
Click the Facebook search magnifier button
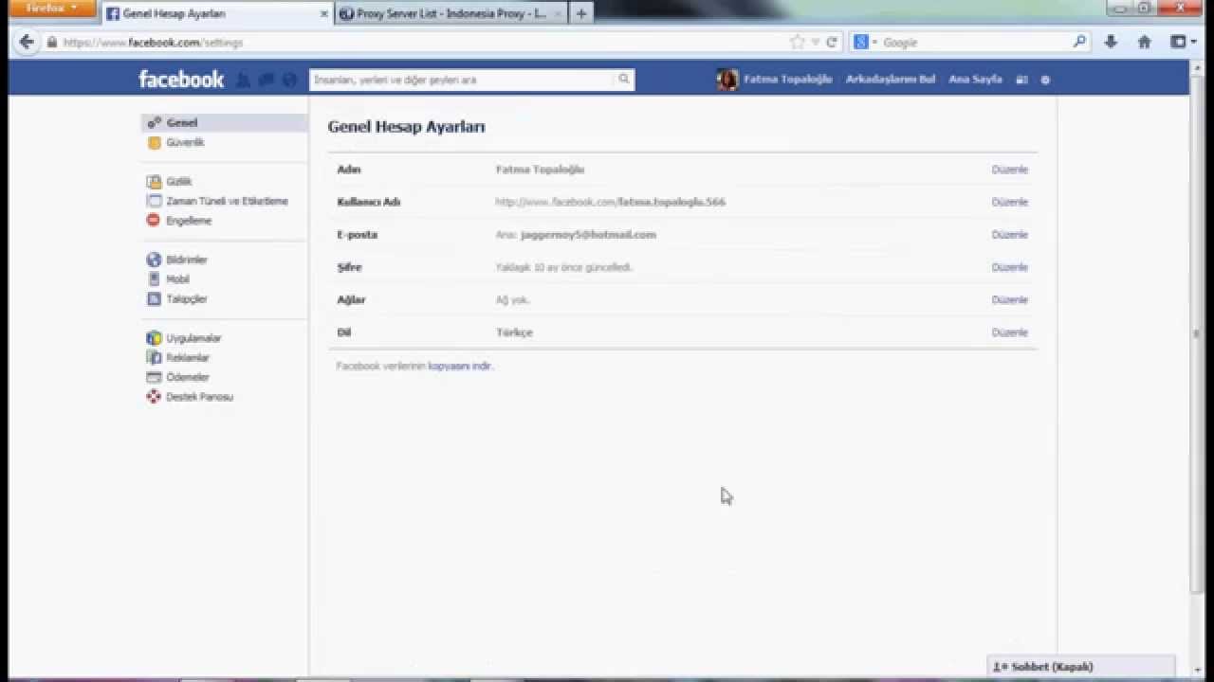tap(624, 80)
